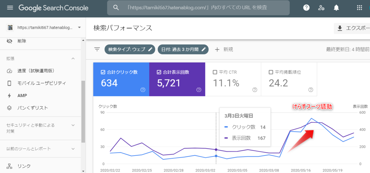370x173 pixels.
Task: Open the hamburger main menu
Action: [x=10, y=8]
